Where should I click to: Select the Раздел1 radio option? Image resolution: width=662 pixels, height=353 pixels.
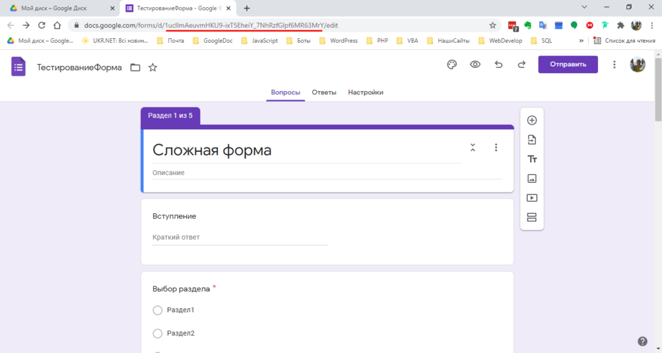point(158,310)
